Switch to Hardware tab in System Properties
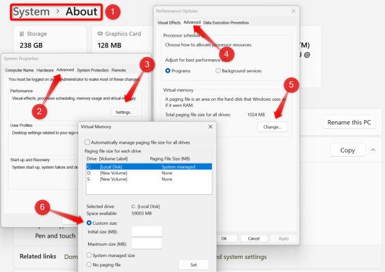The height and width of the screenshot is (272, 385). [x=45, y=70]
